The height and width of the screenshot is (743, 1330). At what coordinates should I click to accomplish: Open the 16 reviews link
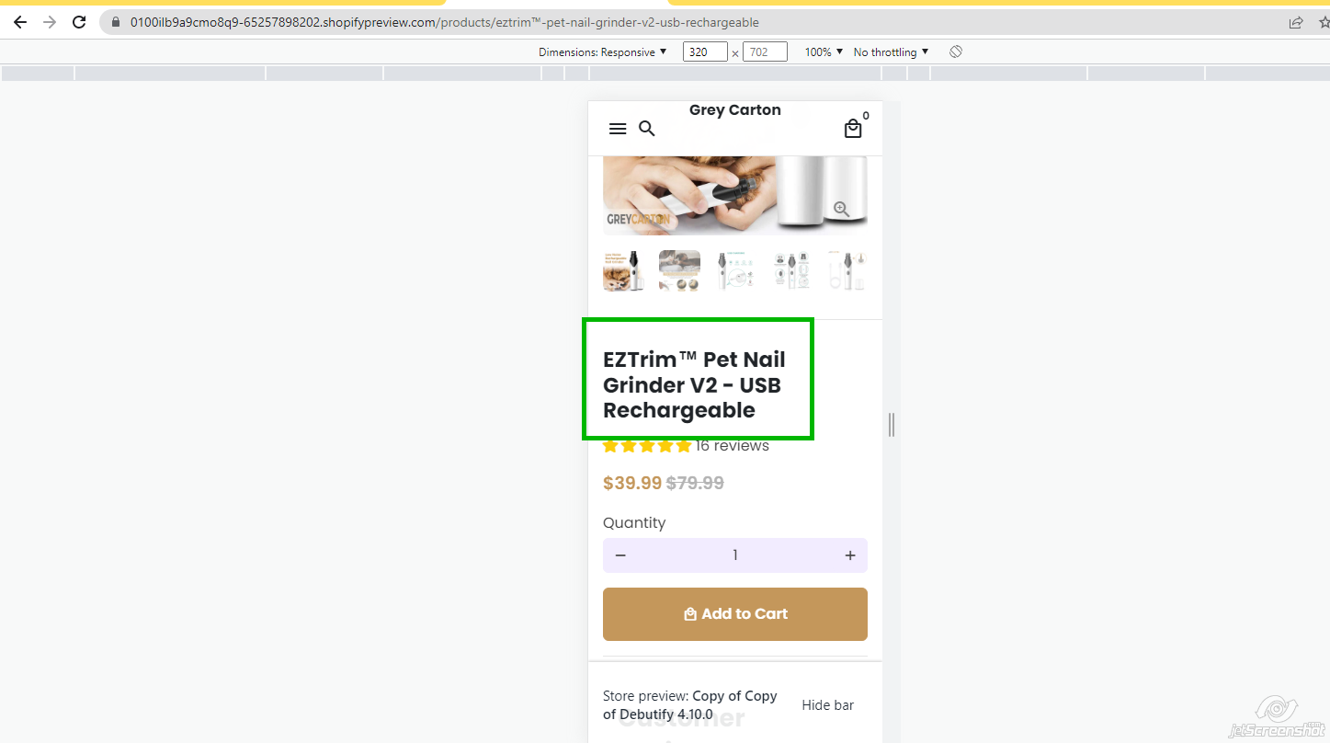tap(733, 446)
